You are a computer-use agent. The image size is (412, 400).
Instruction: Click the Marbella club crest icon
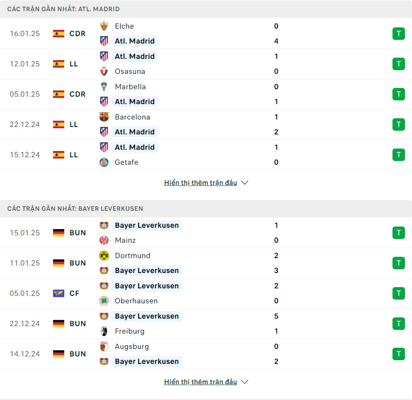tap(104, 87)
